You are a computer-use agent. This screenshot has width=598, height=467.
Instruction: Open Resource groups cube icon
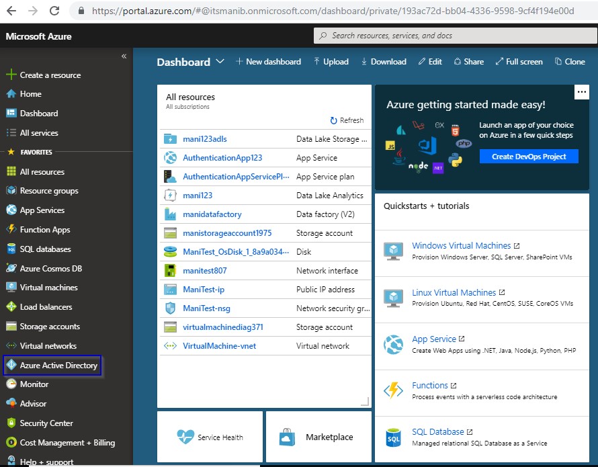coord(11,190)
